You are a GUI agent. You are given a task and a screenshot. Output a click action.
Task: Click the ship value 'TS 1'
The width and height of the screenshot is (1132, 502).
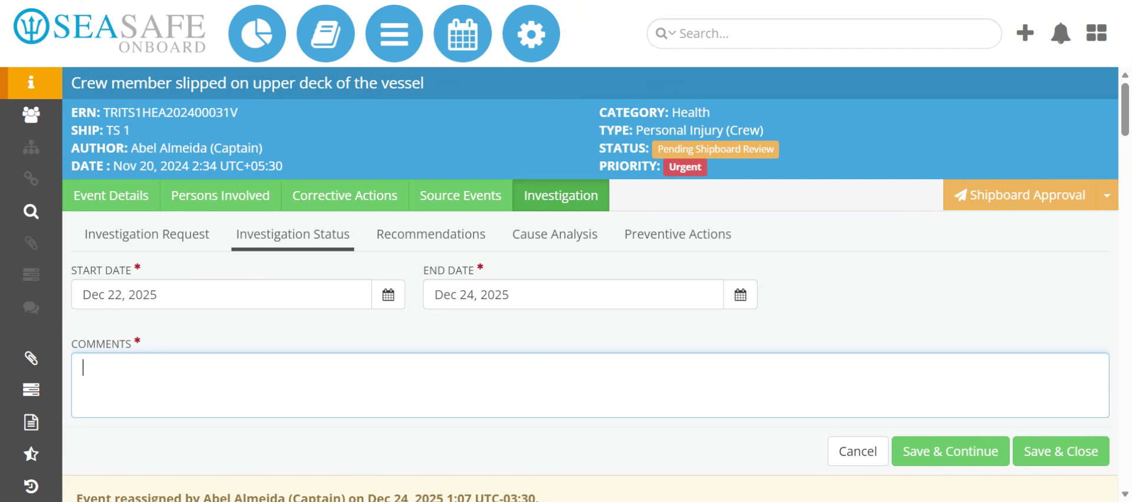[x=118, y=130]
